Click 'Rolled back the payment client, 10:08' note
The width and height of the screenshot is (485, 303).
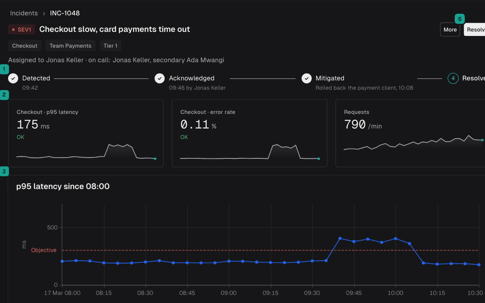pos(364,88)
